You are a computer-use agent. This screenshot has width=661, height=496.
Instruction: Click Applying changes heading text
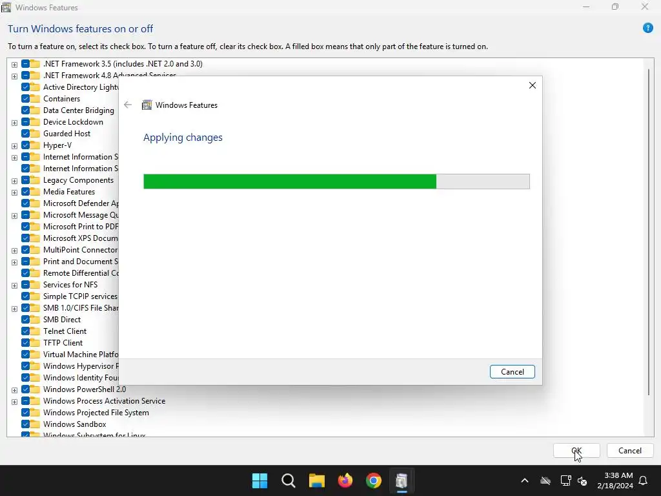[183, 138]
